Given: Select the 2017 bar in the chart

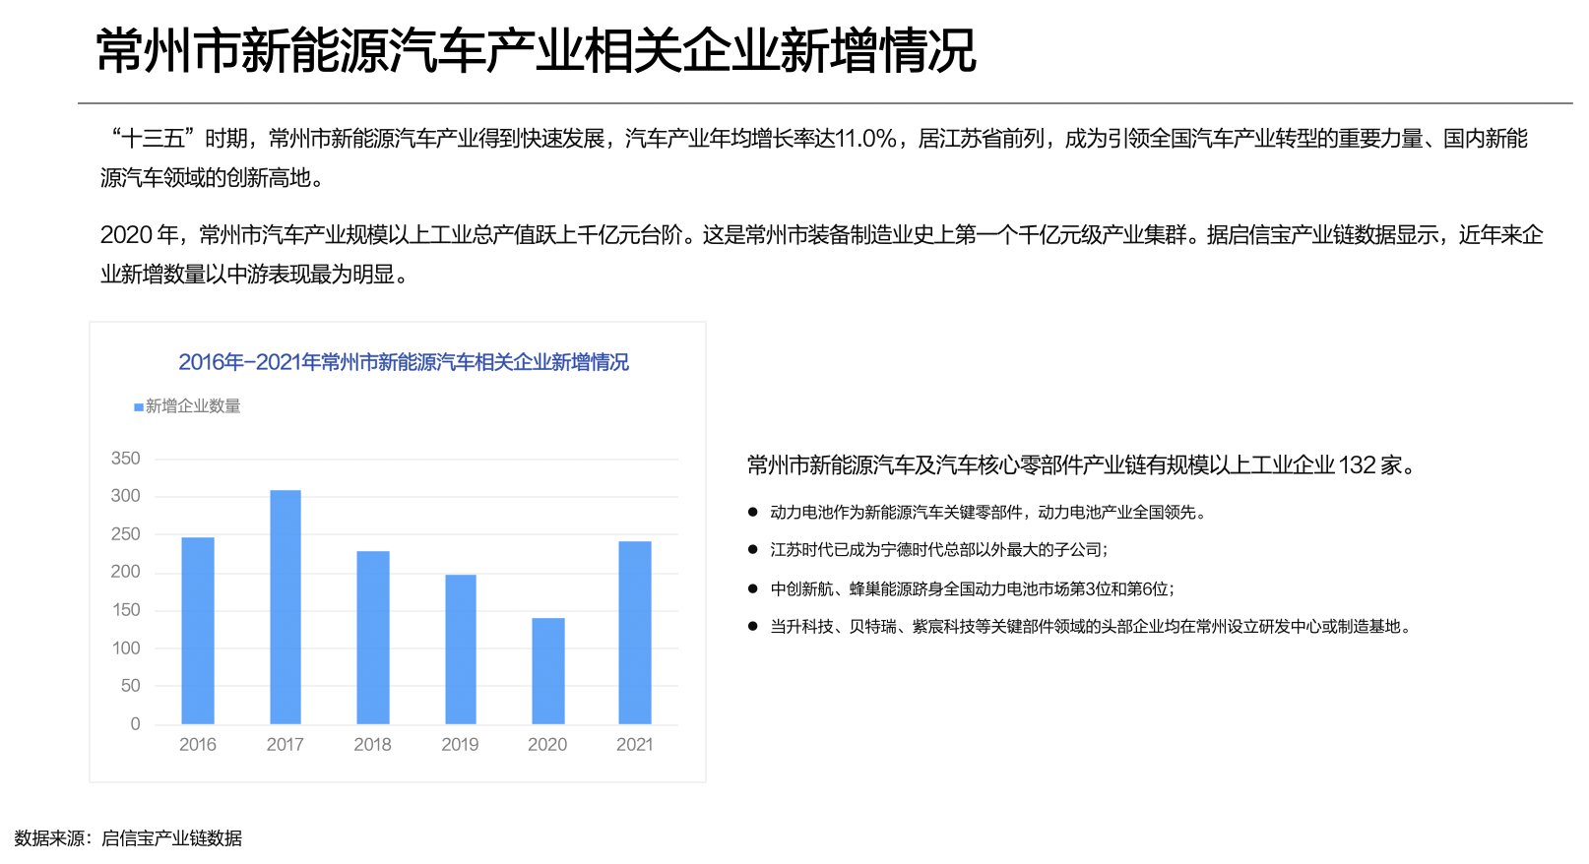Looking at the screenshot, I should pyautogui.click(x=286, y=607).
